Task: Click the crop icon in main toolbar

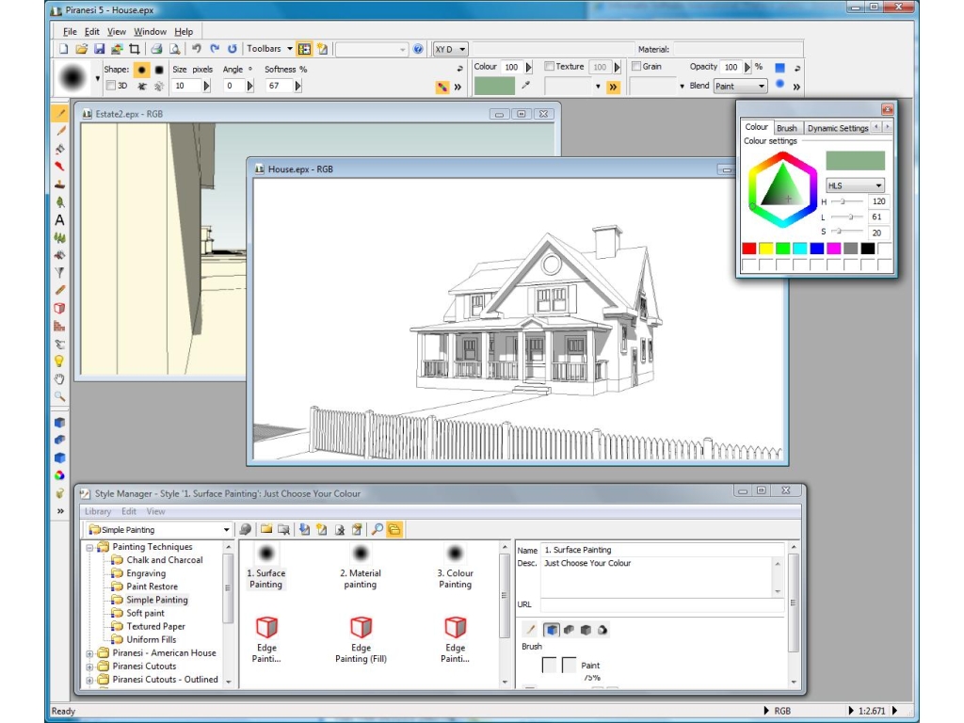Action: coord(134,49)
